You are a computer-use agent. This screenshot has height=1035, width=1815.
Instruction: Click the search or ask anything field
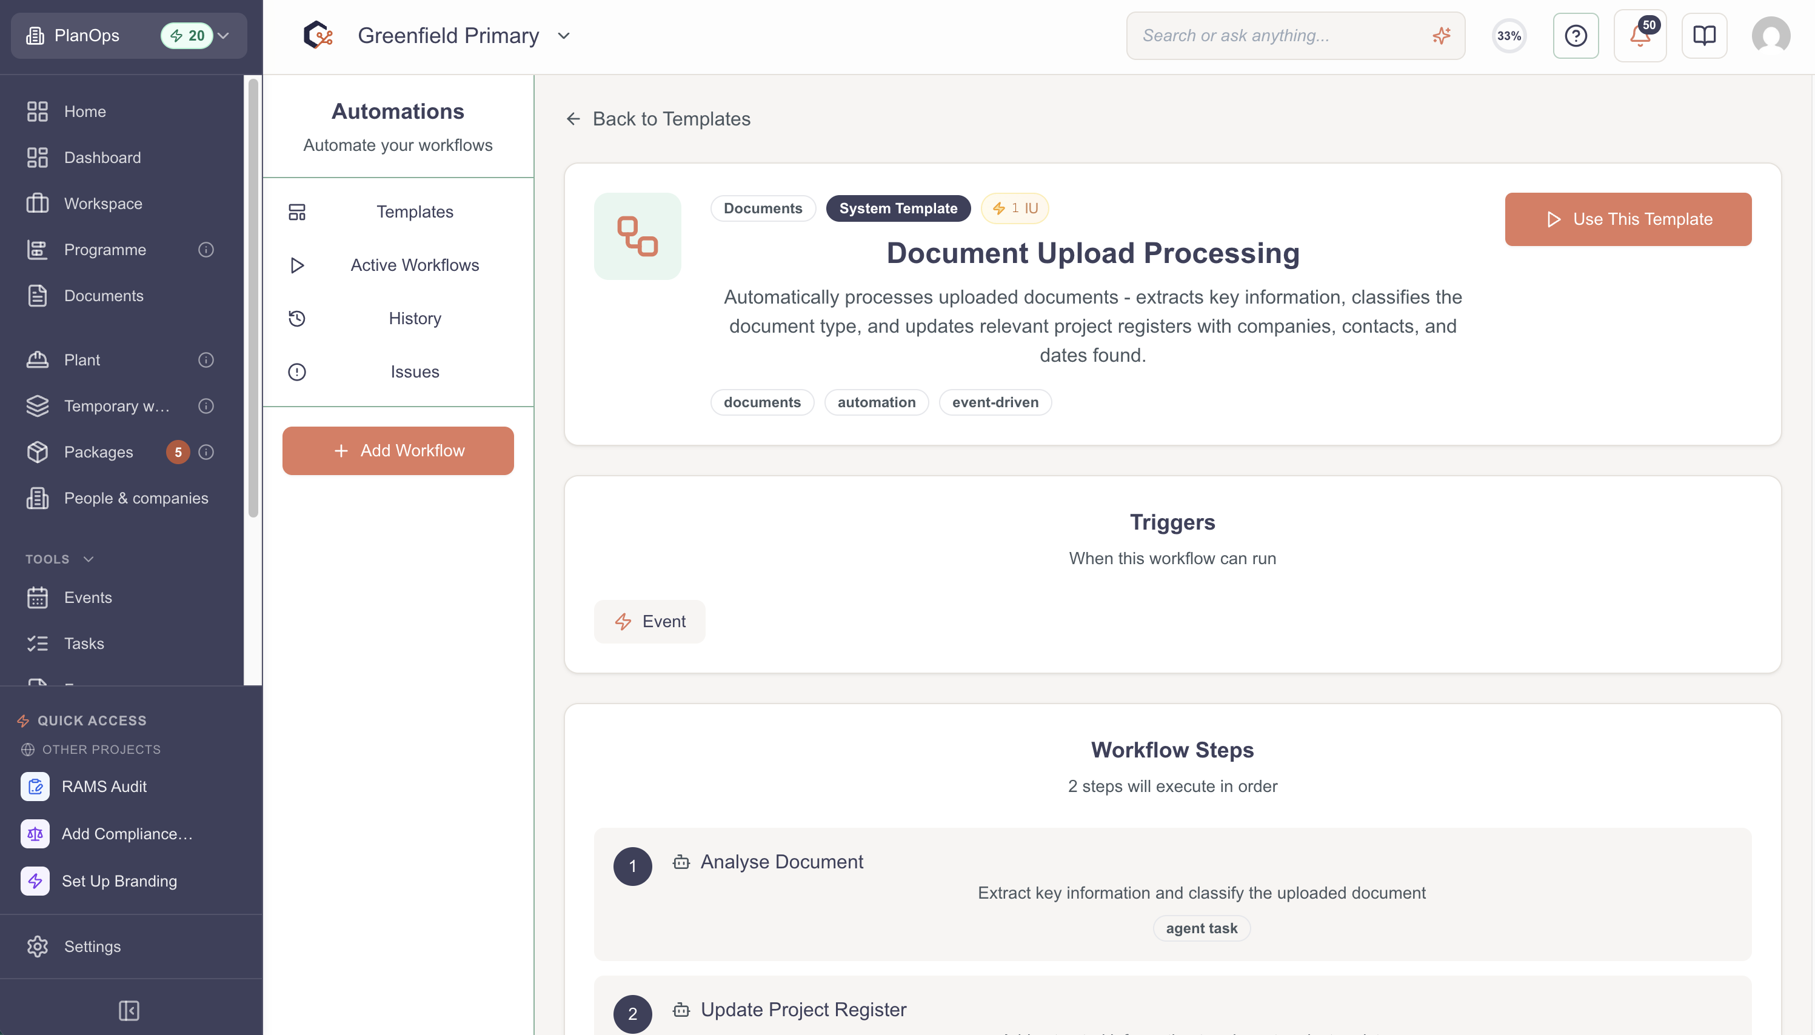tap(1295, 36)
